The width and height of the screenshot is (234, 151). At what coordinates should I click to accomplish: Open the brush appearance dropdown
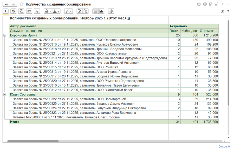pos(68,11)
